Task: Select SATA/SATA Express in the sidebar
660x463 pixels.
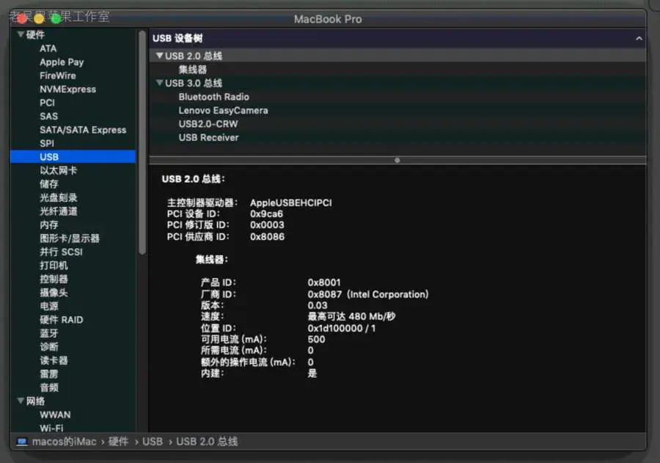Action: tap(83, 130)
